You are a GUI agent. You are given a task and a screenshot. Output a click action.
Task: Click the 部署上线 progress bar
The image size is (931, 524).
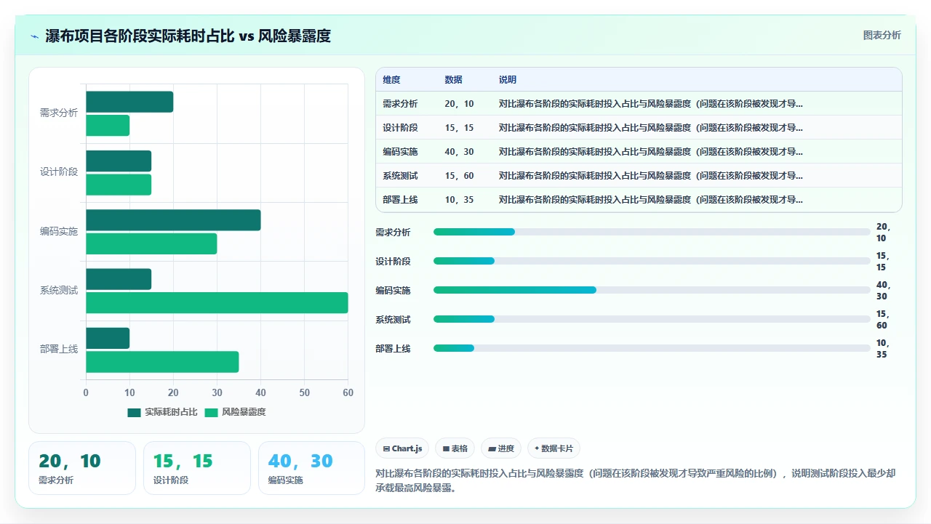tap(652, 348)
